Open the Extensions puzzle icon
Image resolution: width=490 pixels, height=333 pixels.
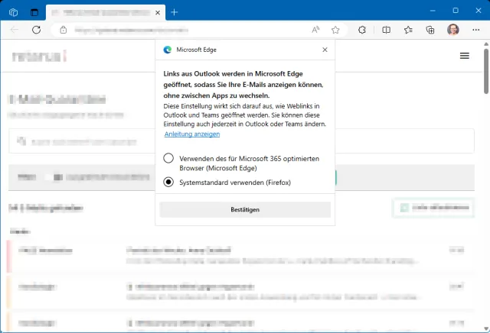[x=362, y=30]
